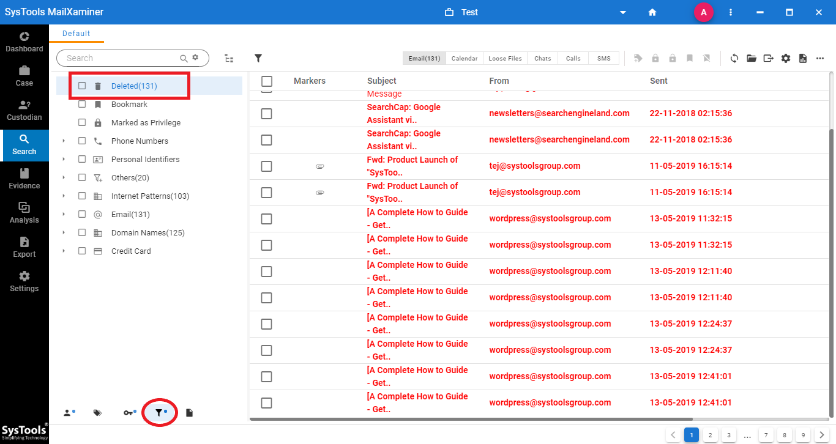Image resolution: width=836 pixels, height=444 pixels.
Task: Click the add tag toolbar icon
Action: click(x=638, y=58)
